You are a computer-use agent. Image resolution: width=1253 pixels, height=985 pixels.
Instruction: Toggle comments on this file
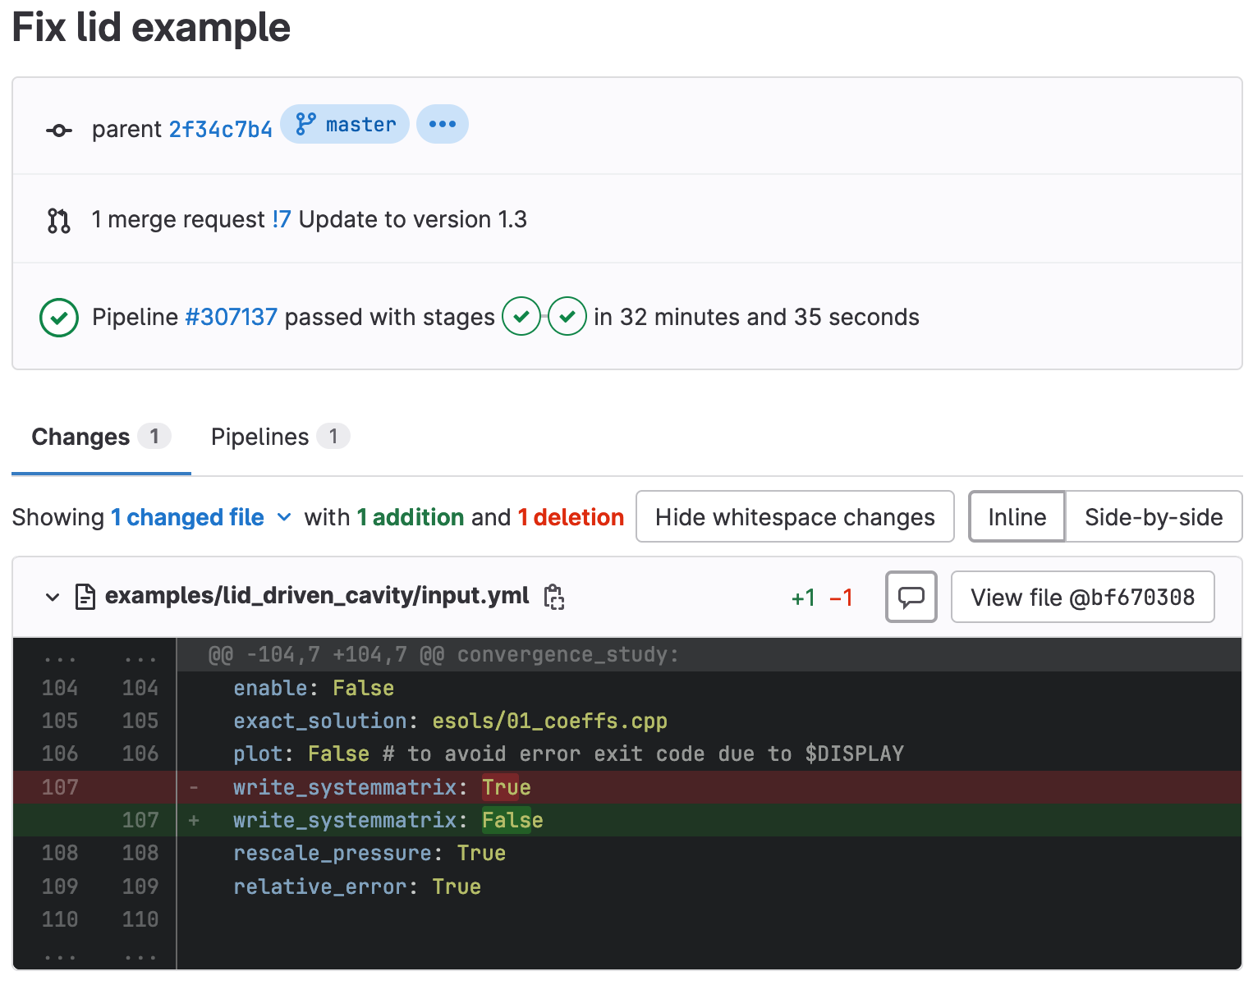[911, 597]
